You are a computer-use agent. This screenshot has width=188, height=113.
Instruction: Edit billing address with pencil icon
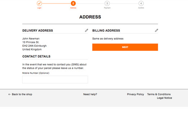tap(156, 30)
